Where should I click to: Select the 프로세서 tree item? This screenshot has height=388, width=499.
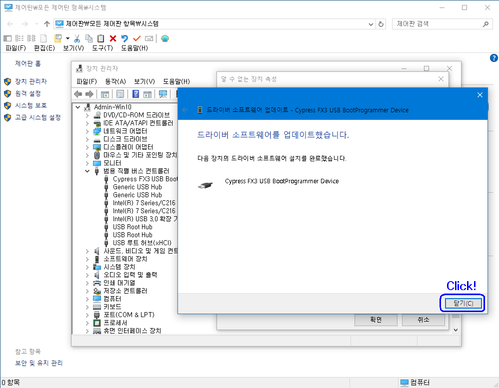click(115, 323)
